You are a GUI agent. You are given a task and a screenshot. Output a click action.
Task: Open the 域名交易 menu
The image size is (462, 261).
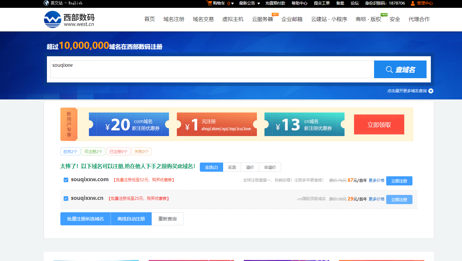coord(203,19)
